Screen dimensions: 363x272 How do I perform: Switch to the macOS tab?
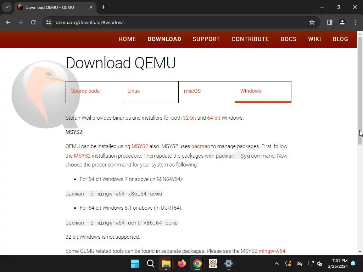click(207, 92)
